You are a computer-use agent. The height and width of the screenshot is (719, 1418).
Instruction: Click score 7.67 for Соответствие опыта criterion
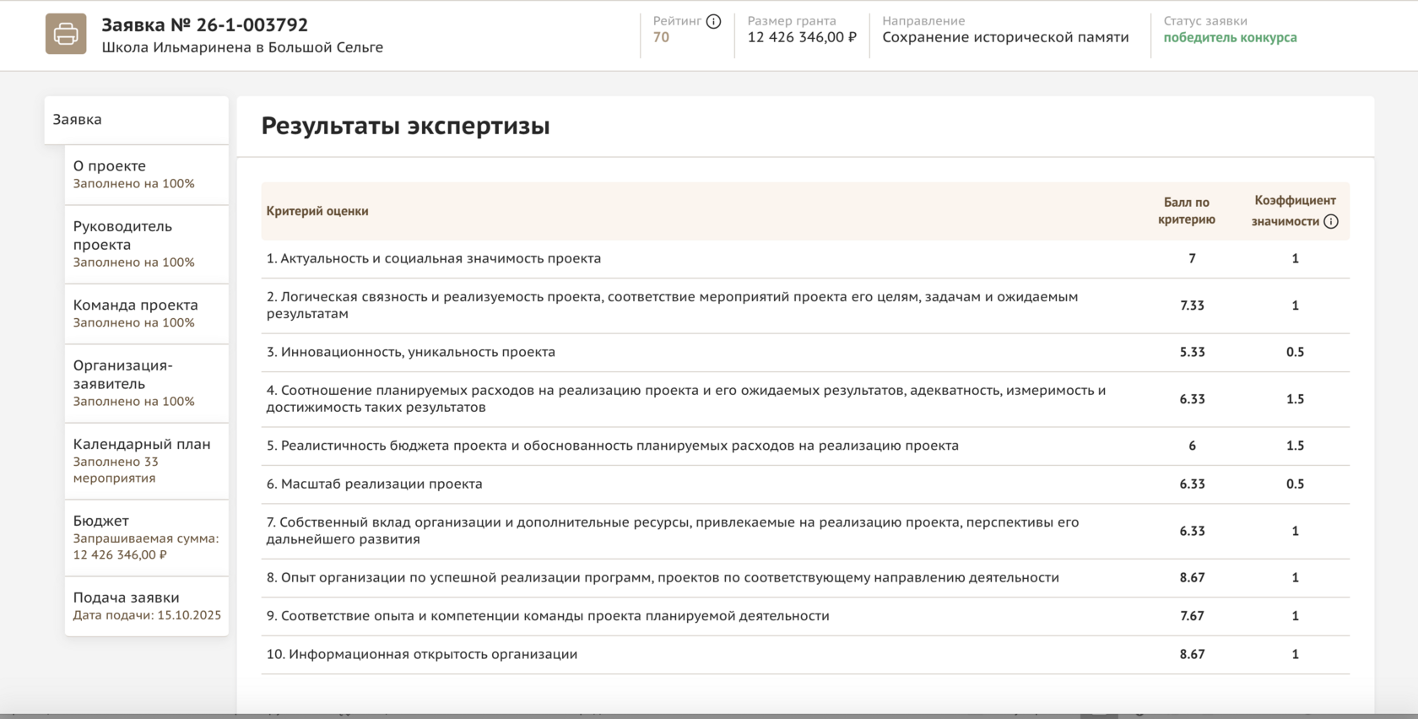(1192, 616)
